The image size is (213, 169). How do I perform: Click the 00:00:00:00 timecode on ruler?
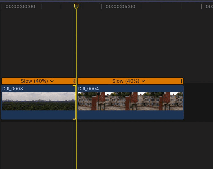[20, 6]
